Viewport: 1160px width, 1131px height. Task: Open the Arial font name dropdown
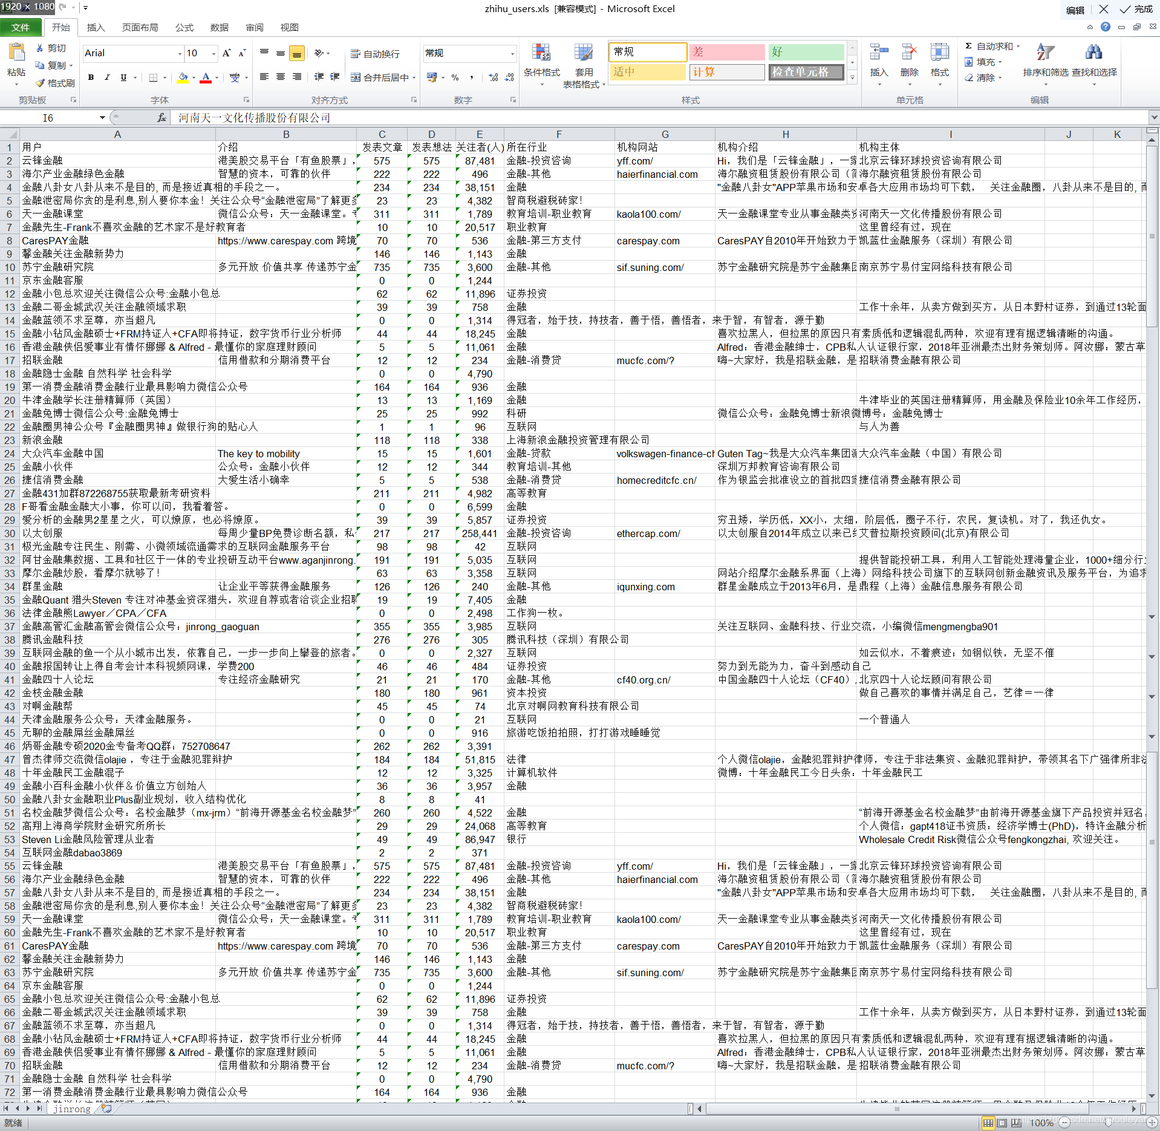tap(180, 54)
